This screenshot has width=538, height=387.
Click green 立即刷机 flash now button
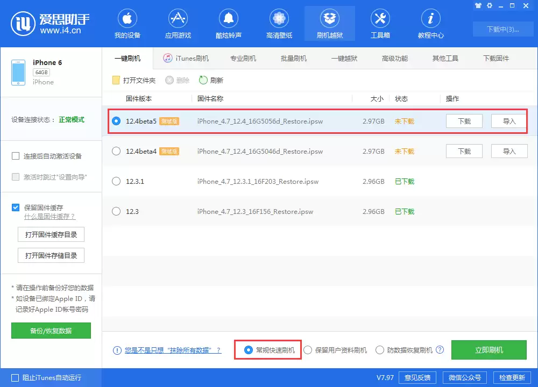(x=489, y=350)
